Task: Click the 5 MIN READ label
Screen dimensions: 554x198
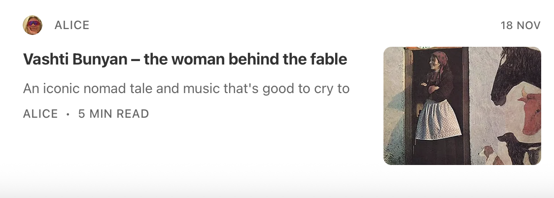Action: pos(113,114)
